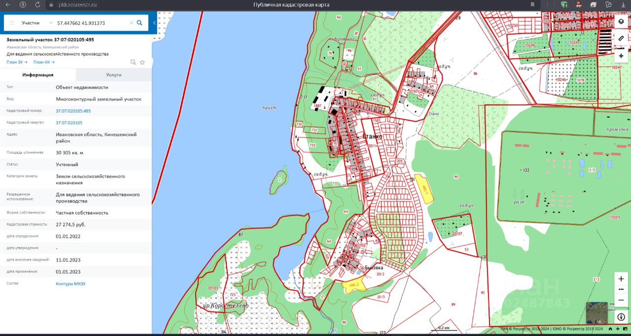Viewport: 631px width, 336px height.
Task: Click the coordinates search input field
Action: click(91, 23)
